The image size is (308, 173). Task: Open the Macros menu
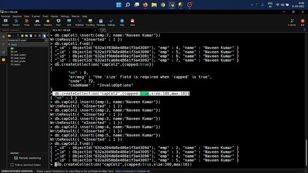point(76,16)
